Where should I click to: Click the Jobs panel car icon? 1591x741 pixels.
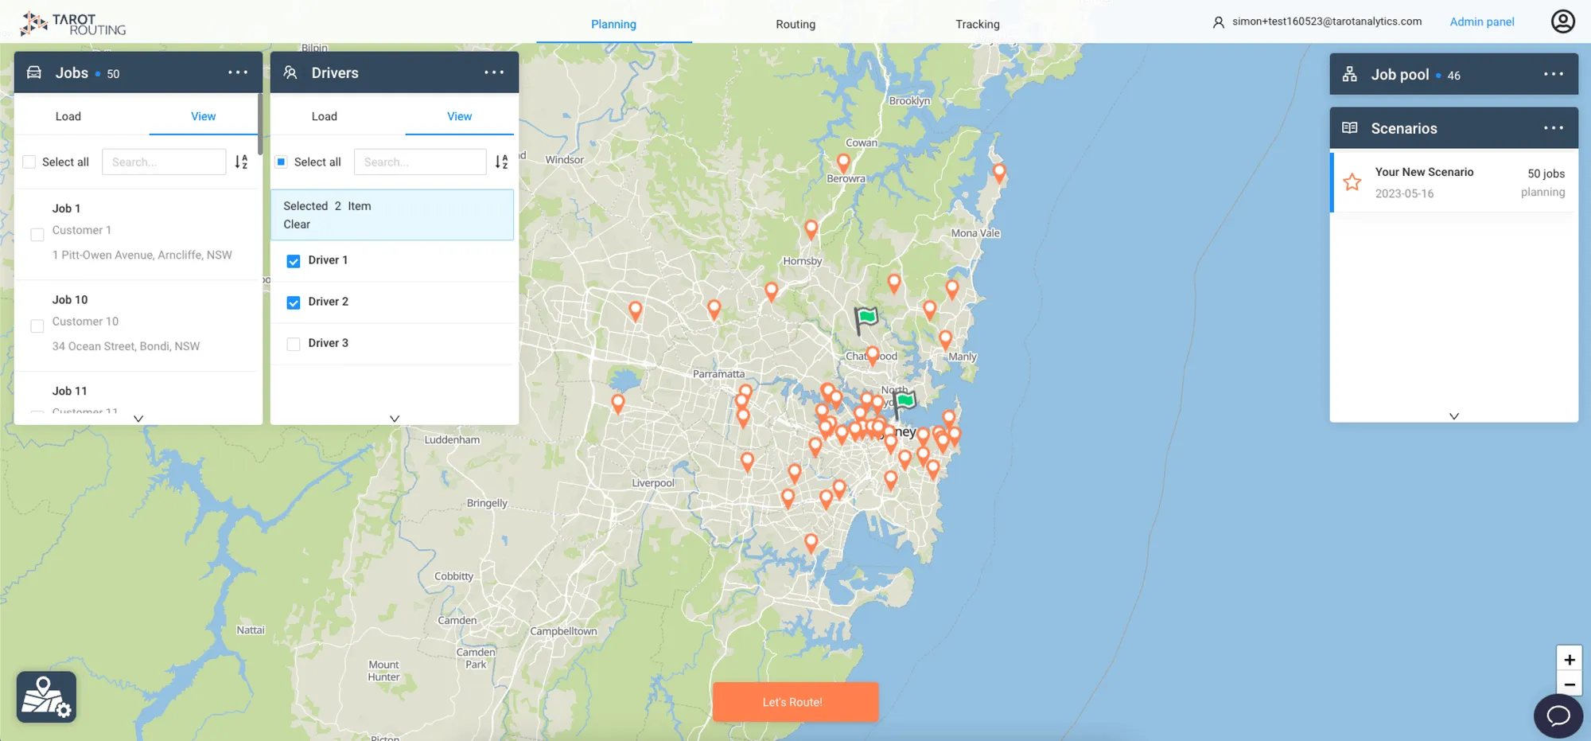coord(34,72)
